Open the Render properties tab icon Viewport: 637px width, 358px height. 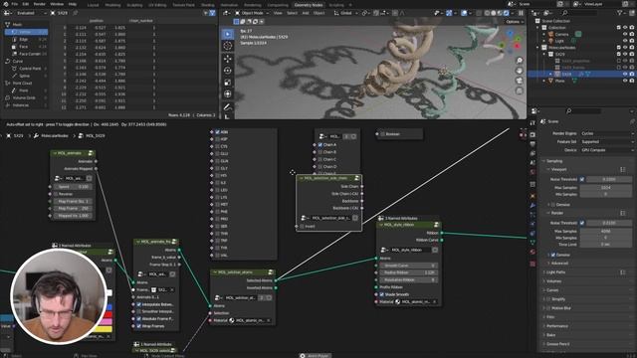(532, 135)
